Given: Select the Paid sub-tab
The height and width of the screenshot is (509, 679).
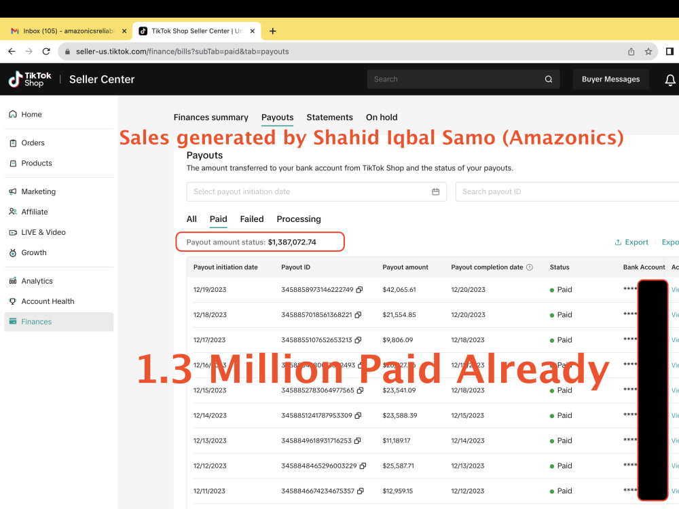Looking at the screenshot, I should tap(218, 219).
